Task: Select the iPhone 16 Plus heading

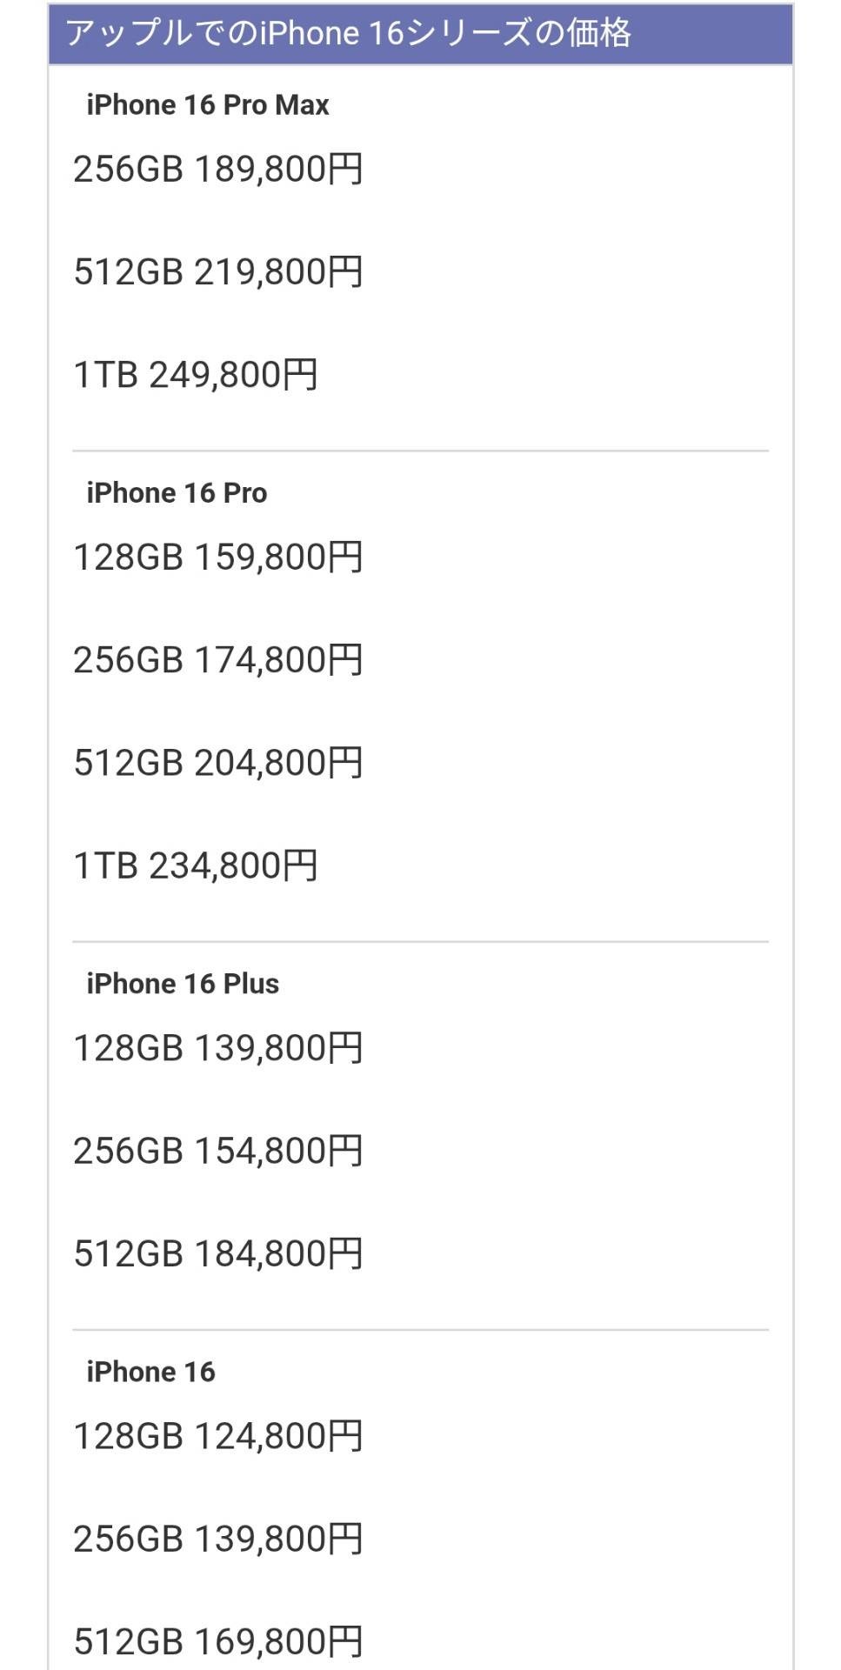Action: pos(183,984)
